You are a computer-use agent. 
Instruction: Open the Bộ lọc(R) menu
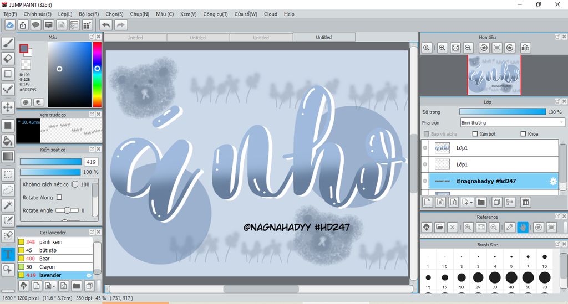[89, 14]
